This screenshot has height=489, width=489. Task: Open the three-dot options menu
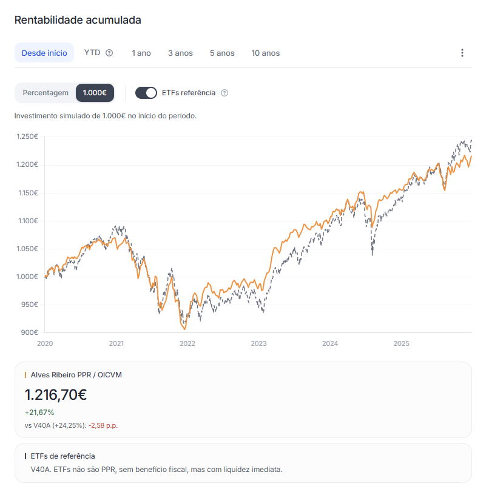coord(462,53)
